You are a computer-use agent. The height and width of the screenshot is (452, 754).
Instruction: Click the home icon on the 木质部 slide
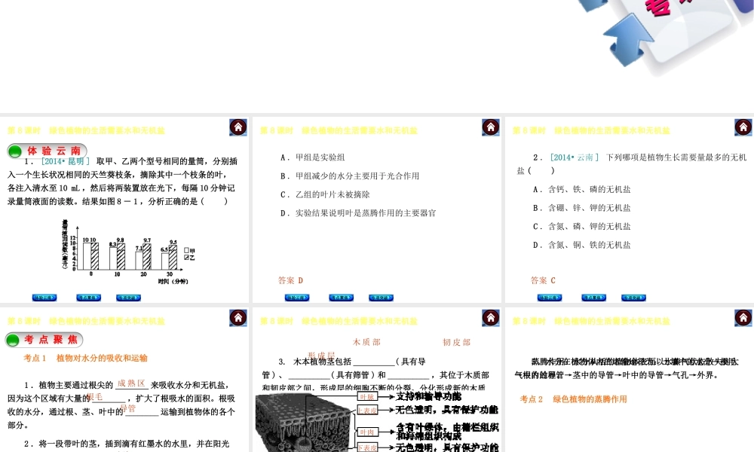pyautogui.click(x=491, y=318)
